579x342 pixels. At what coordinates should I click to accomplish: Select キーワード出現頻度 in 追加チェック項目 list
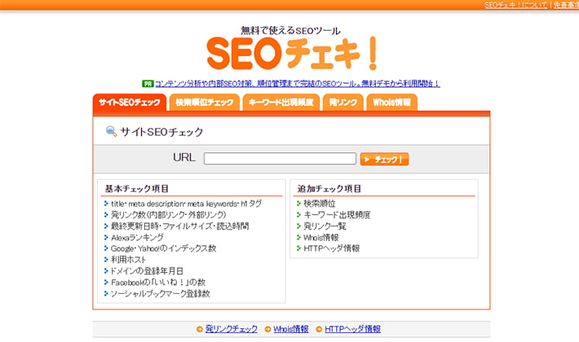(x=337, y=214)
